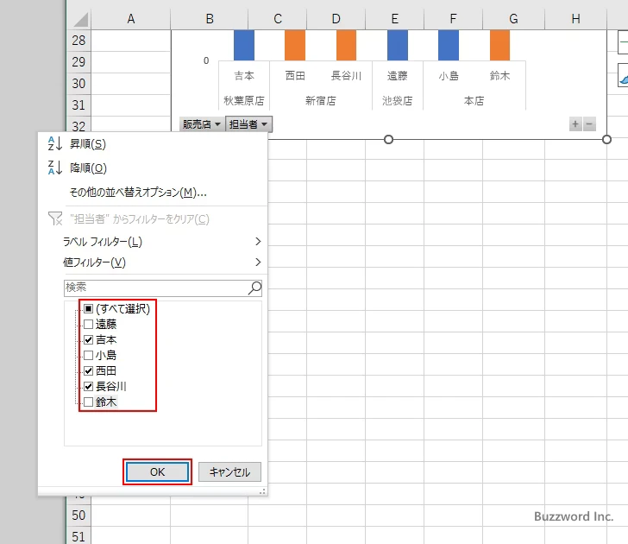This screenshot has height=544, width=628.
Task: Click the chart bottom-center resize handle
Action: pos(388,140)
